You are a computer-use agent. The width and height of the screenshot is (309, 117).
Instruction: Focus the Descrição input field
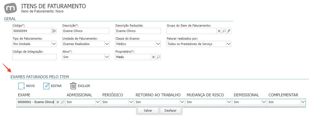(86, 31)
